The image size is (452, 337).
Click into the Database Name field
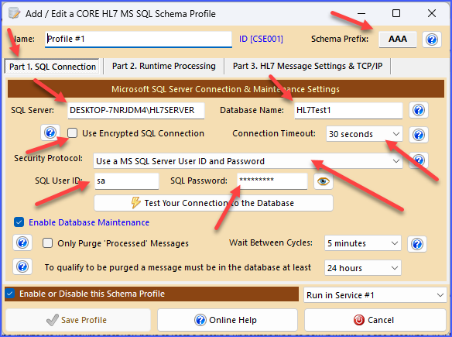(x=348, y=111)
